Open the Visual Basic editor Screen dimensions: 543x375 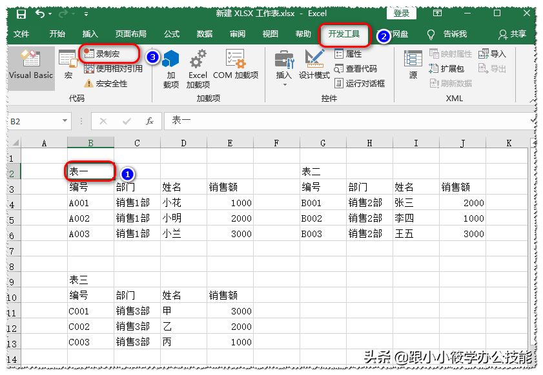click(x=31, y=66)
